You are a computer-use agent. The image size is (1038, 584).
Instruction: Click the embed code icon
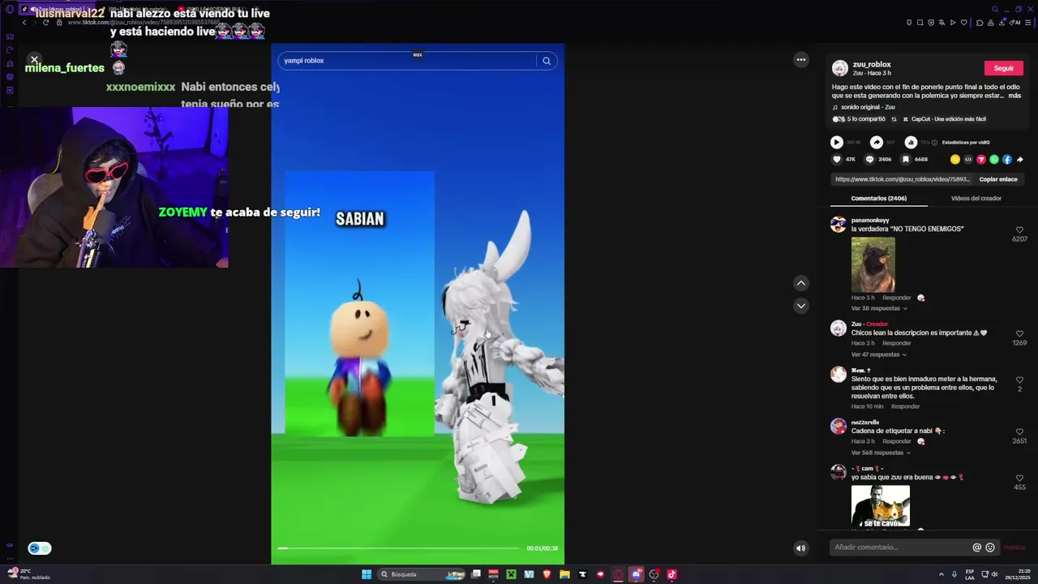coord(968,160)
